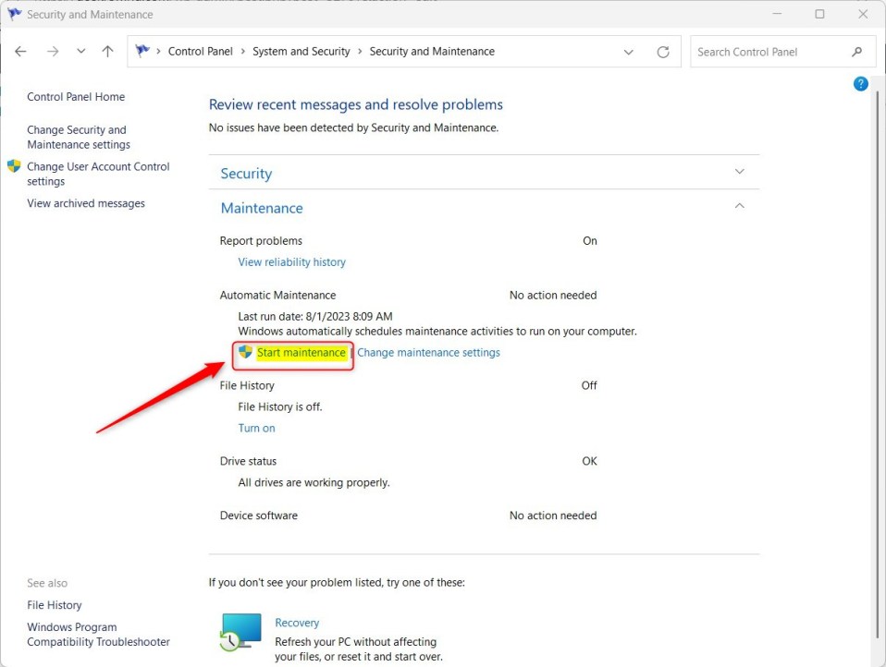Click the Maintenance section heading

point(262,208)
